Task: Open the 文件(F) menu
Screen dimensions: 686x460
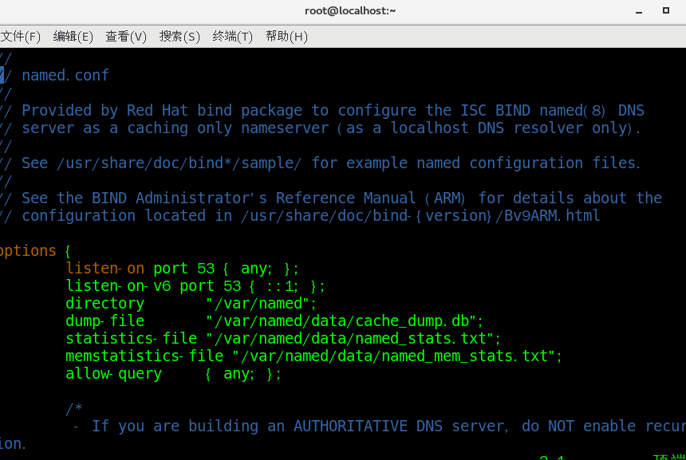Action: click(22, 36)
